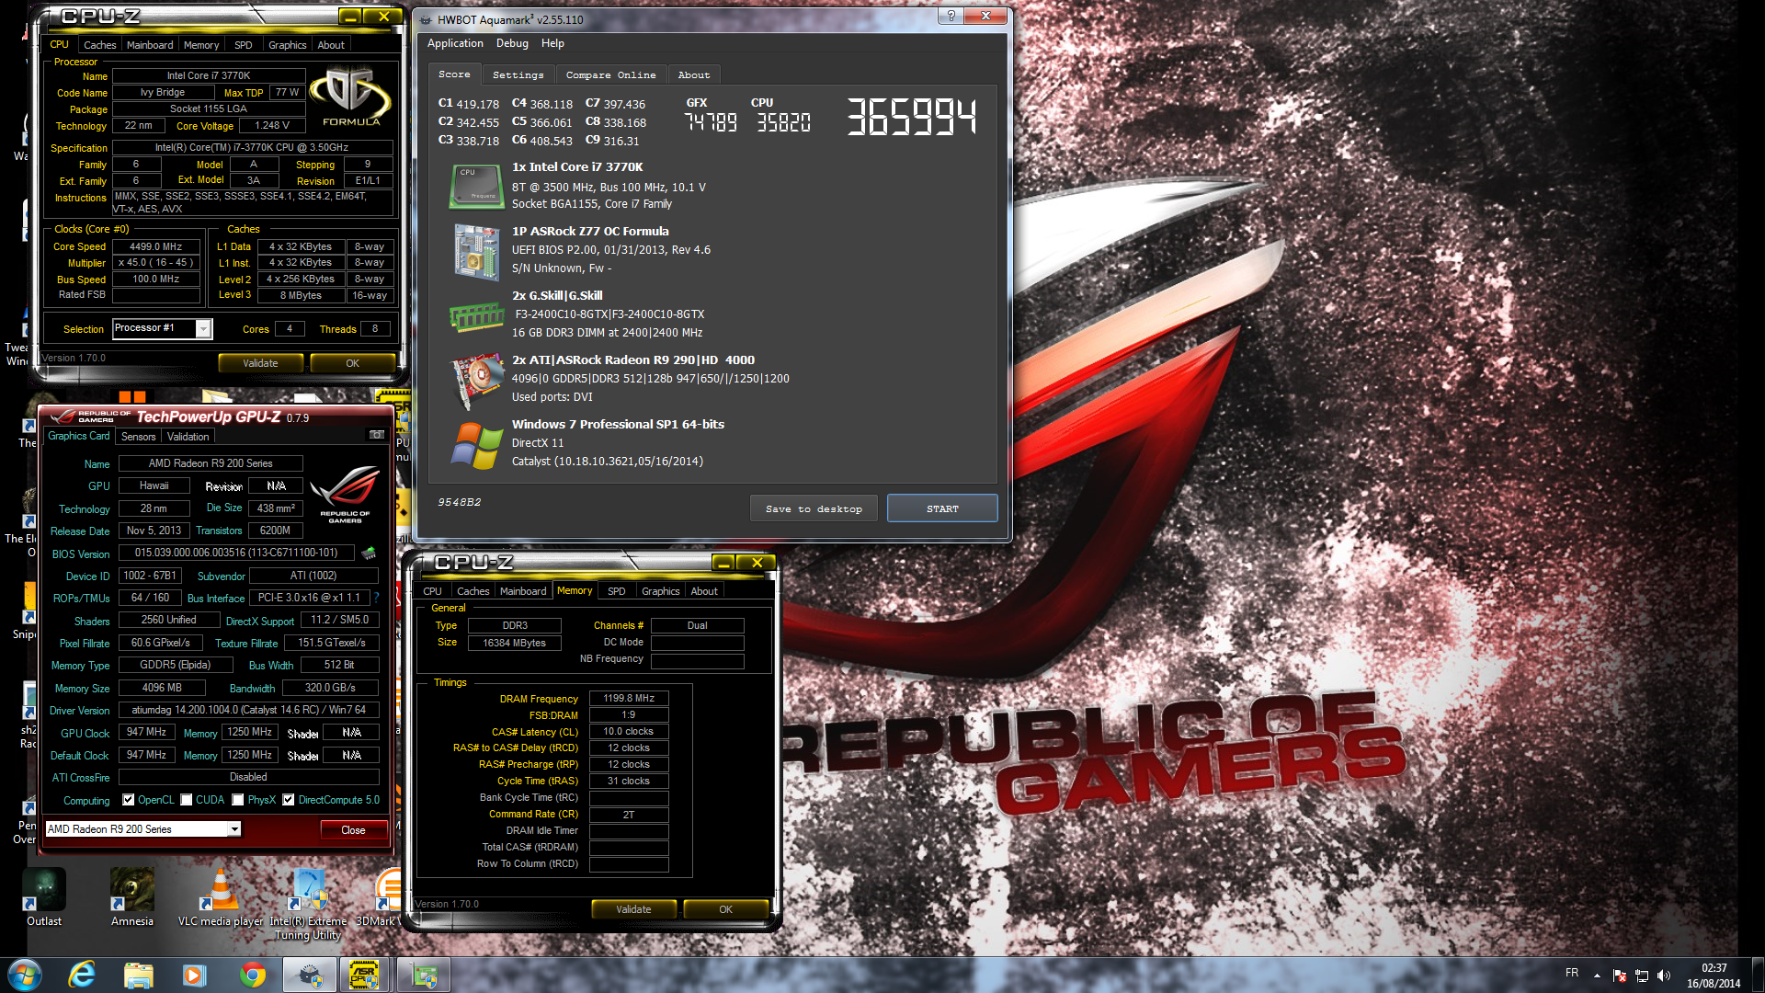Open the Debug menu in Aquamark
1765x993 pixels.
tap(512, 43)
